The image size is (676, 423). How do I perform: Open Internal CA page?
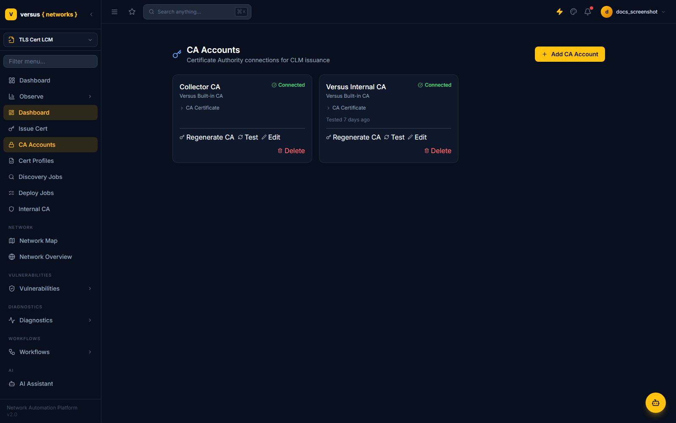51,209
